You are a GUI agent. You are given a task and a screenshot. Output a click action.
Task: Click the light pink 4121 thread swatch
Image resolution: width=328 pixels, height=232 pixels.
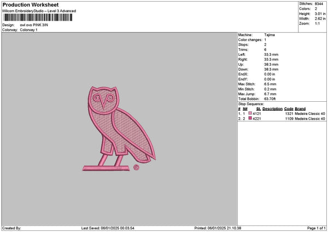[x=250, y=113]
